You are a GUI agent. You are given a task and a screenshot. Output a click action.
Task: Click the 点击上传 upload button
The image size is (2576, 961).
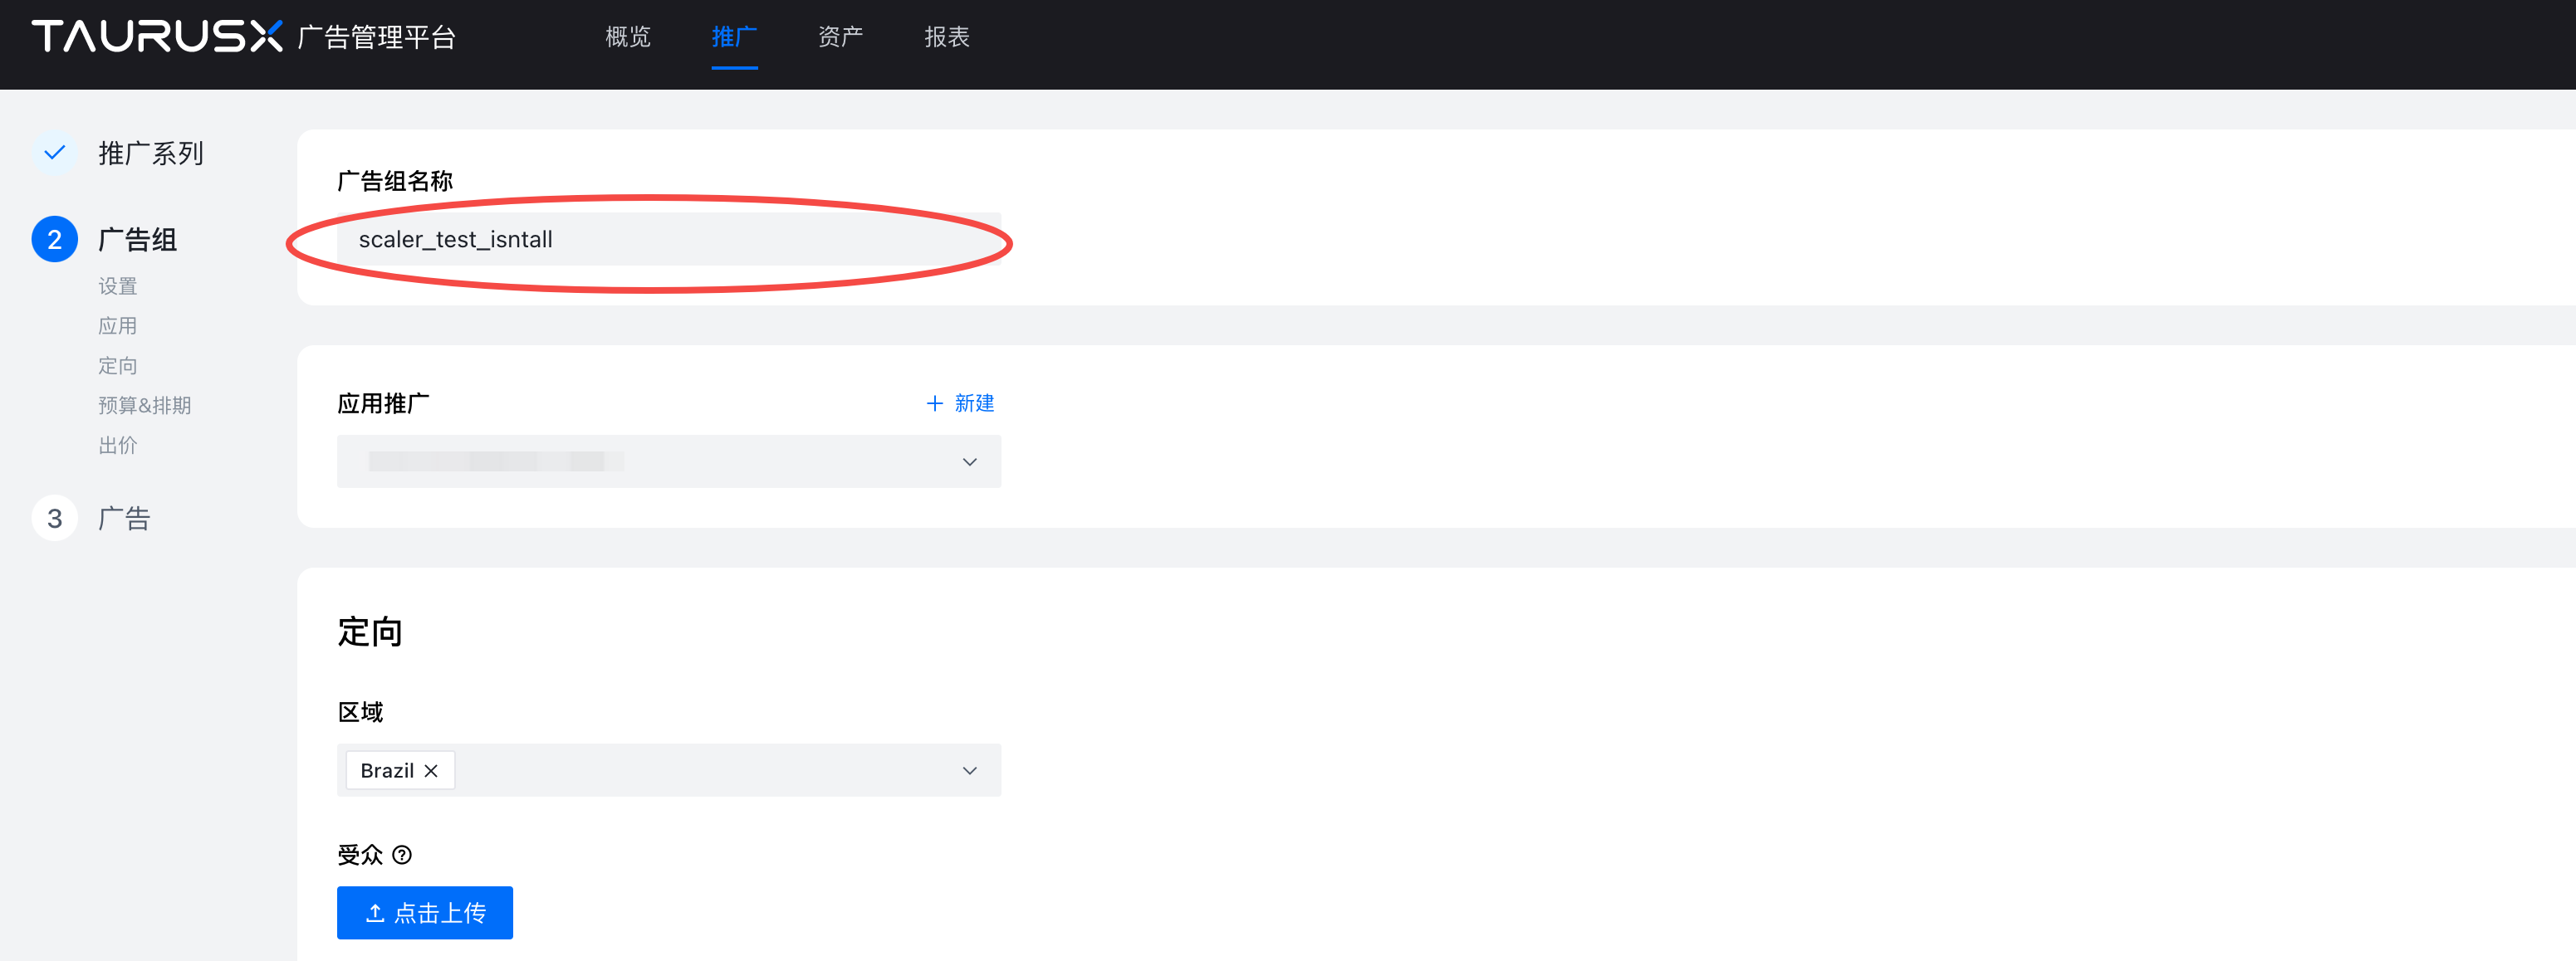pyautogui.click(x=425, y=913)
